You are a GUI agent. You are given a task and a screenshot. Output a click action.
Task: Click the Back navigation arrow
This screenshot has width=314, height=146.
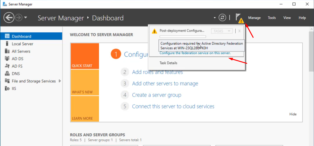coord(9,18)
